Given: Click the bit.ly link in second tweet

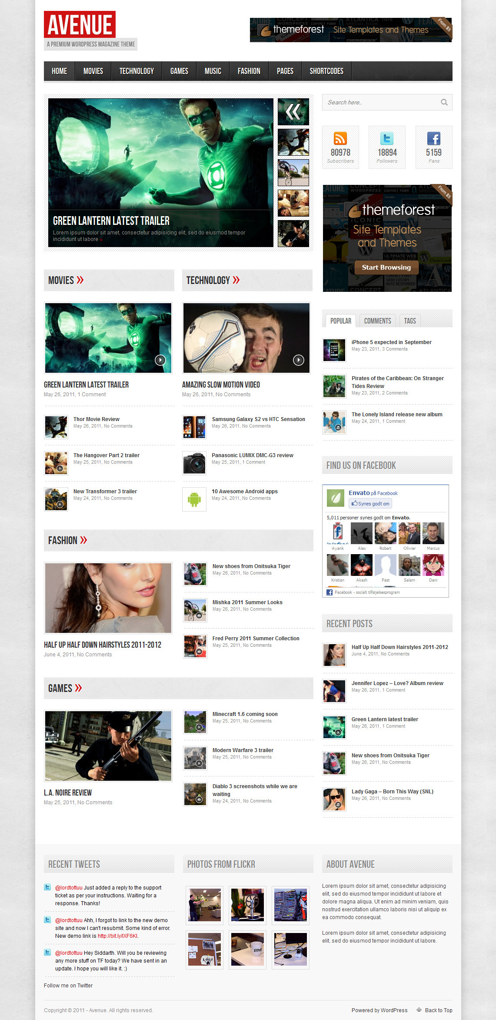Looking at the screenshot, I should [117, 936].
